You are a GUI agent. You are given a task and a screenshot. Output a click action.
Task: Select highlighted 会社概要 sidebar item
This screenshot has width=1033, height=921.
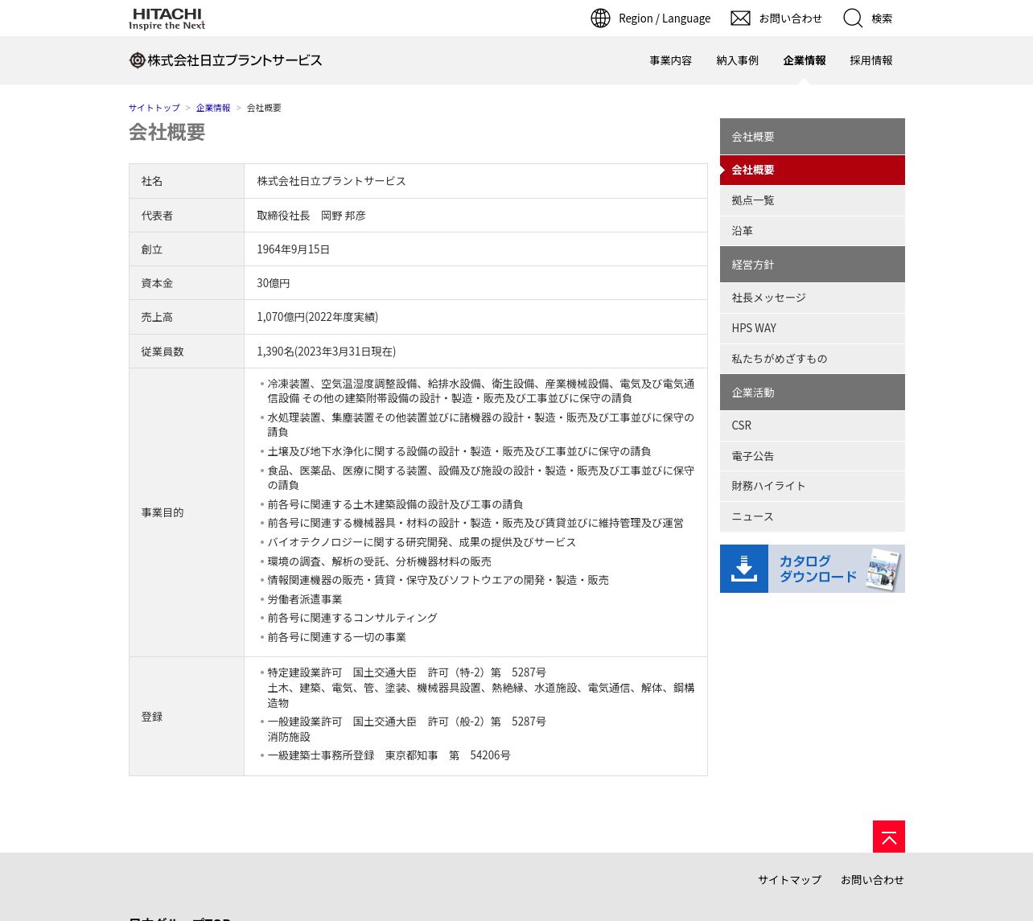(813, 170)
